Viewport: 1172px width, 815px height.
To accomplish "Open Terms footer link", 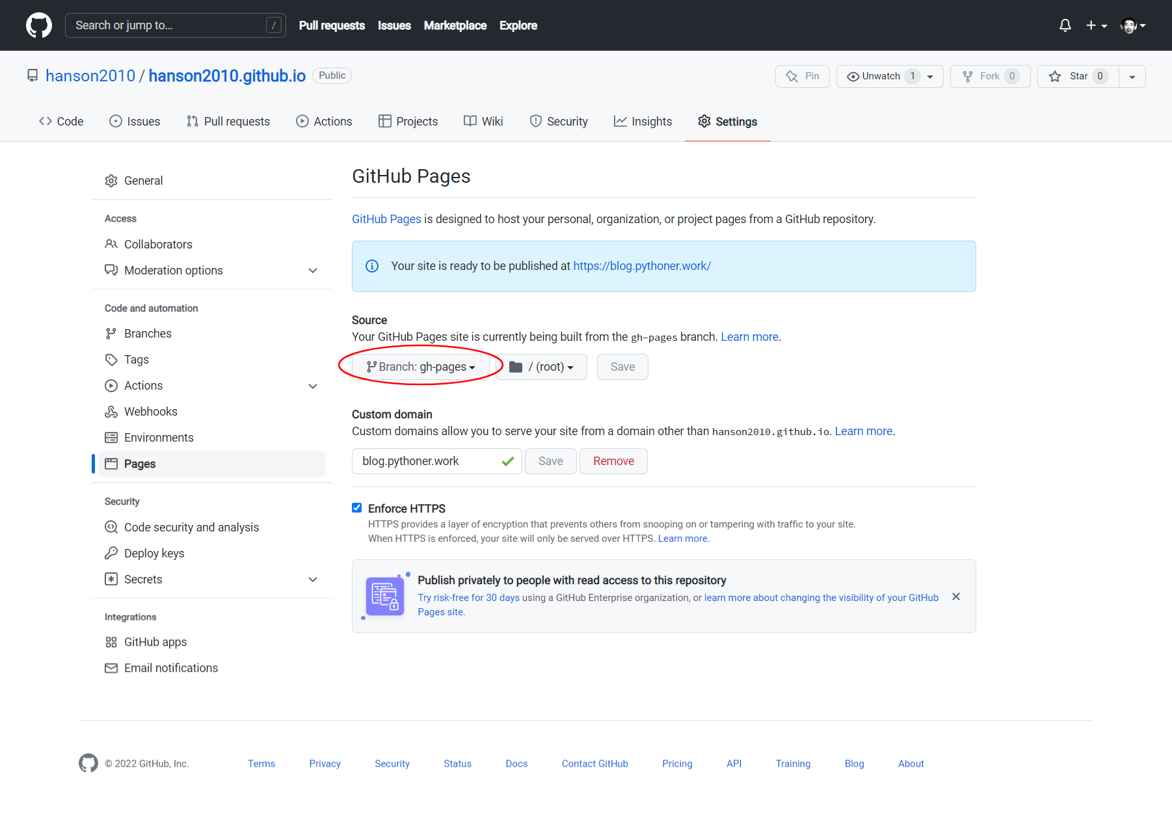I will click(261, 764).
